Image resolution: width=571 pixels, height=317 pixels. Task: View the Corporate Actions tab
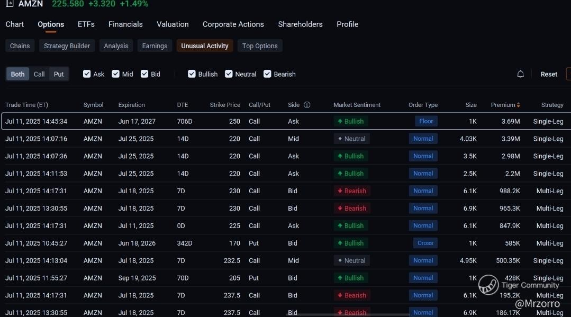pyautogui.click(x=233, y=24)
